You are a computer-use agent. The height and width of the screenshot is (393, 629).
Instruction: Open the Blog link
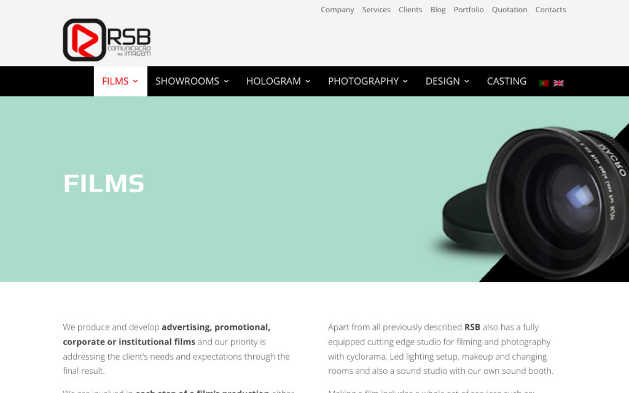[x=437, y=10]
